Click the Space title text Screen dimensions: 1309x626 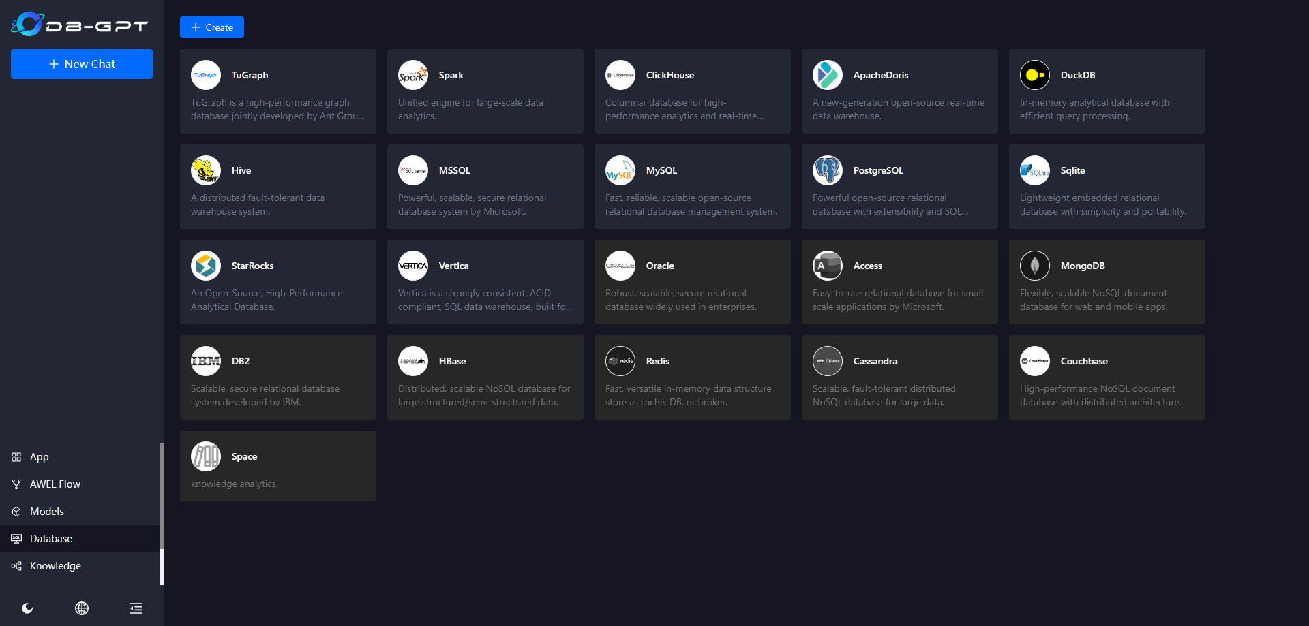pos(244,456)
